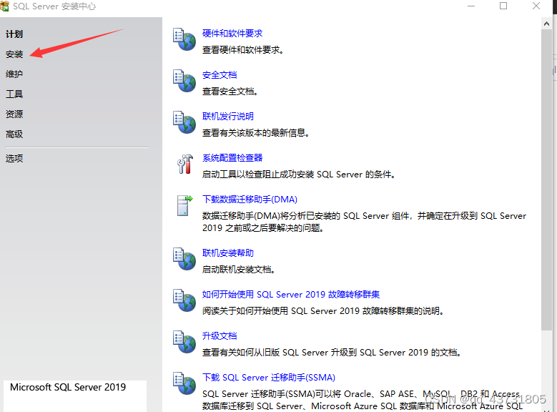
Task: Click the scrollbar up arrow
Action: click(x=546, y=24)
